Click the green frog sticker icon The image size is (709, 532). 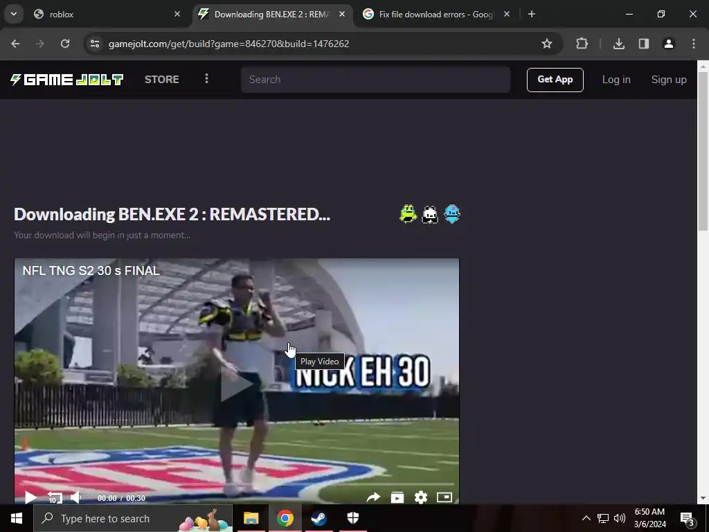[408, 214]
